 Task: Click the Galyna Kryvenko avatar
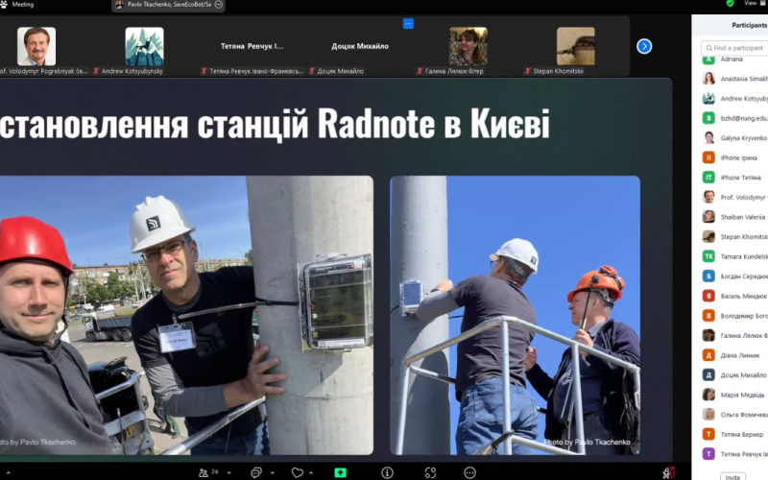coord(708,137)
